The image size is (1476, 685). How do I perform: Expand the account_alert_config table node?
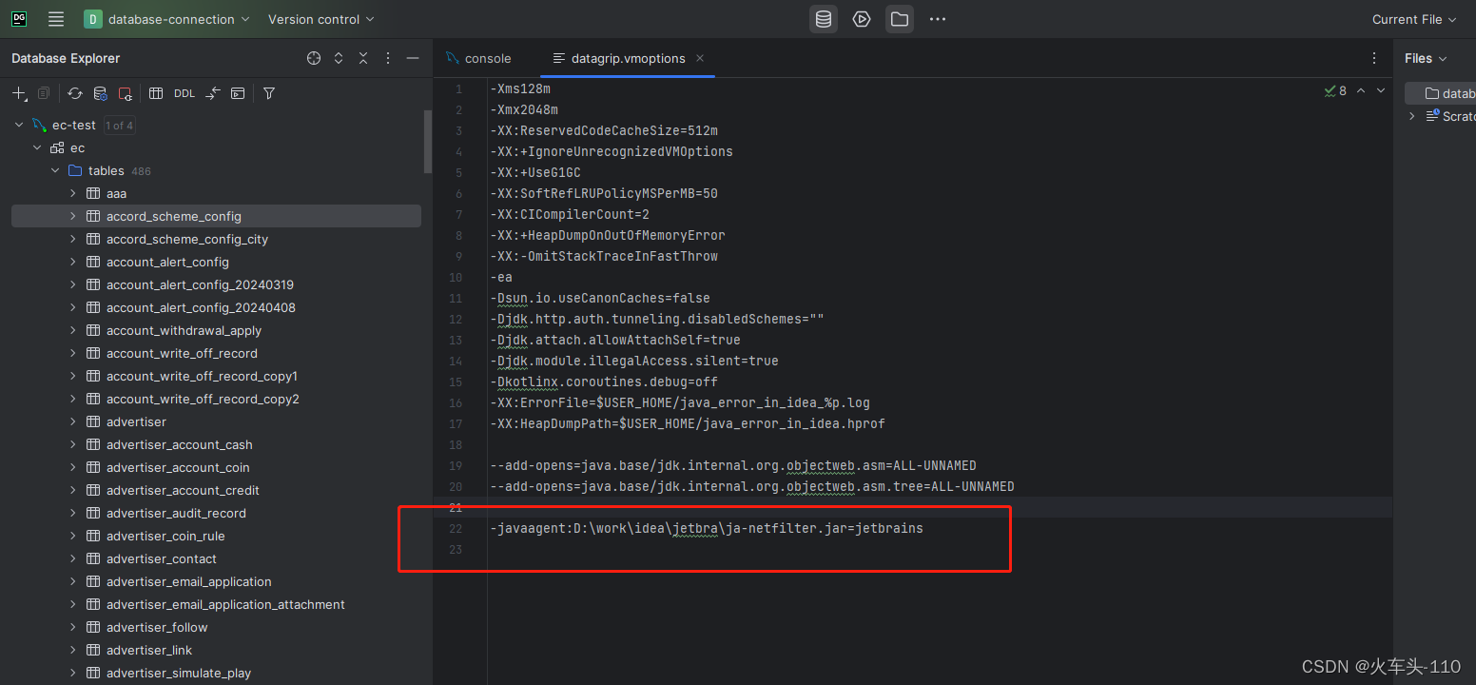(73, 262)
